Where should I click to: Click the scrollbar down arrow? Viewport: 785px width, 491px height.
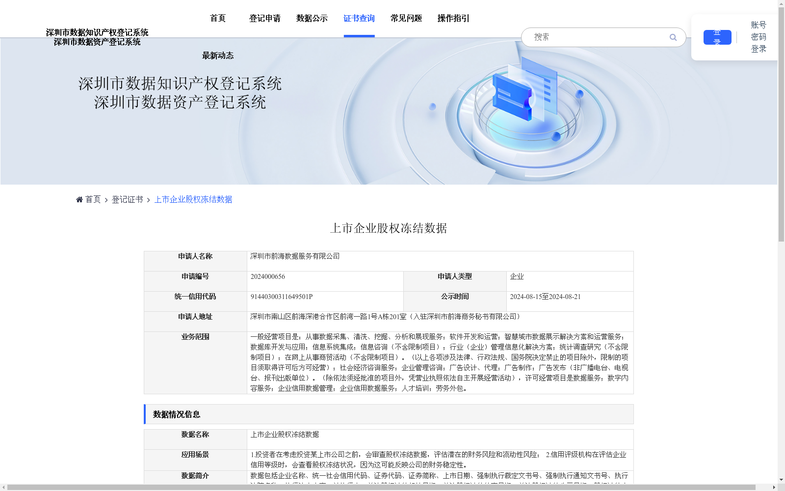point(781,480)
